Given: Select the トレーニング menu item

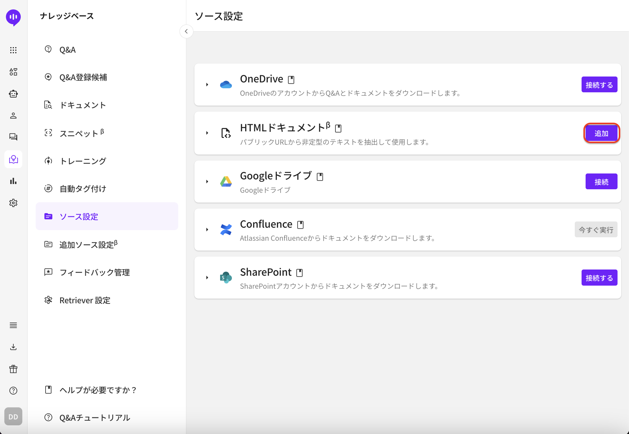Looking at the screenshot, I should [x=82, y=161].
